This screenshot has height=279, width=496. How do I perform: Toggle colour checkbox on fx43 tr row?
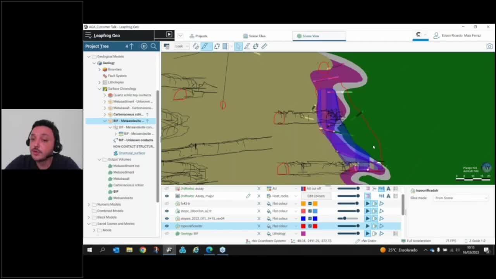click(310, 203)
